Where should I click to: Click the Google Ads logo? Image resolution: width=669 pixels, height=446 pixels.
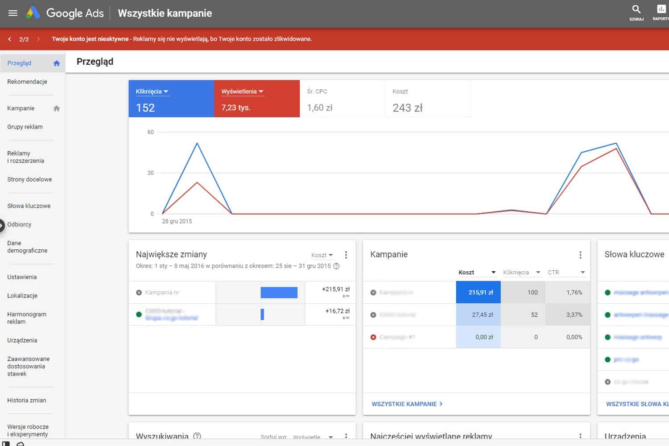coord(65,13)
